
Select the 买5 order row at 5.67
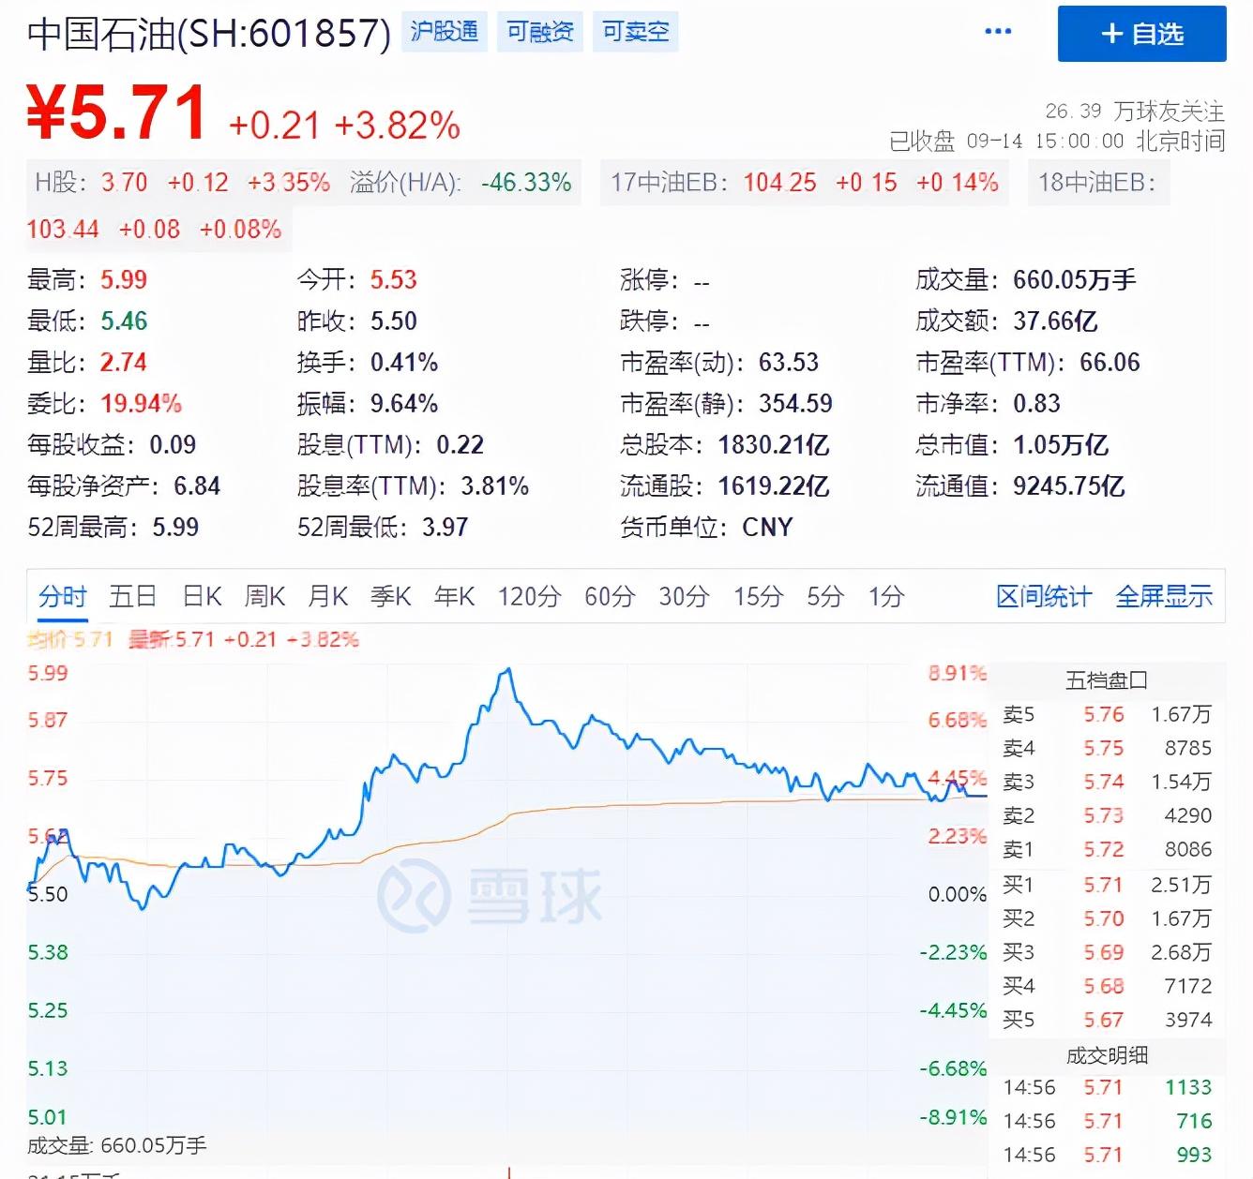1107,1020
